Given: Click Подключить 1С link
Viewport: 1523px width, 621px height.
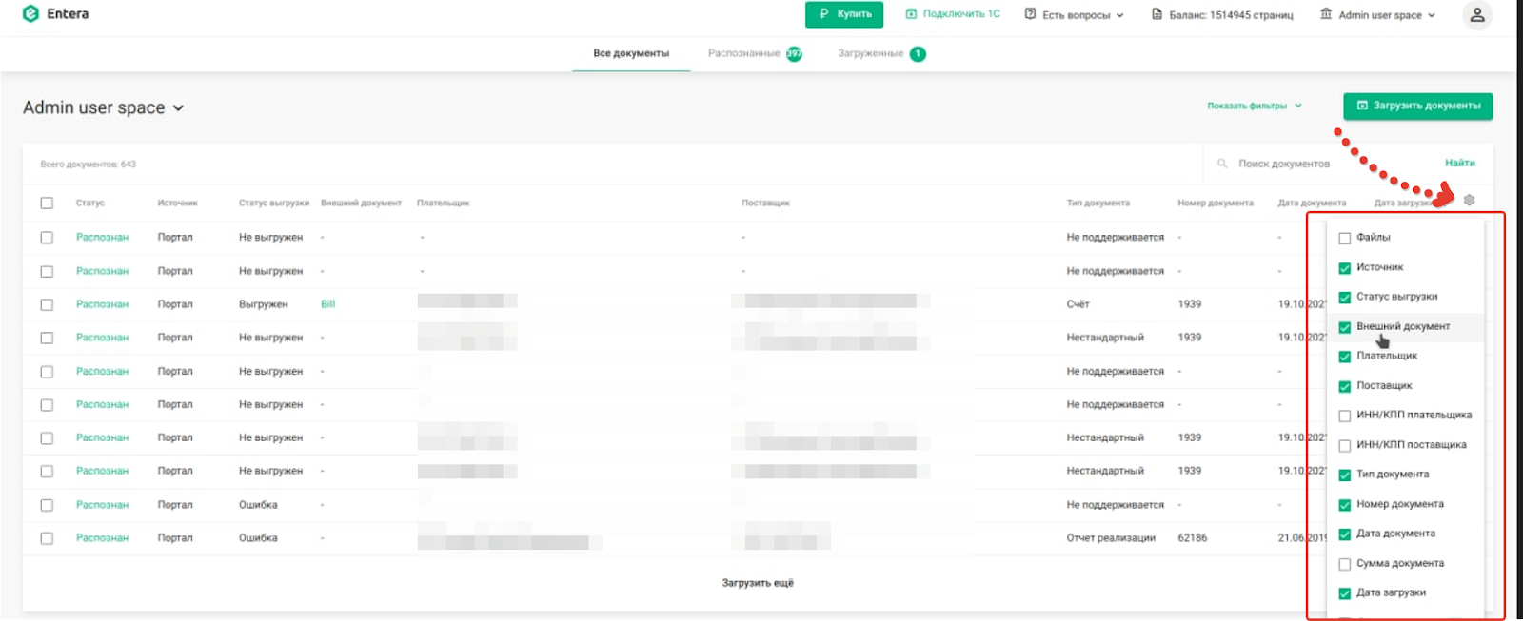Looking at the screenshot, I should point(953,14).
